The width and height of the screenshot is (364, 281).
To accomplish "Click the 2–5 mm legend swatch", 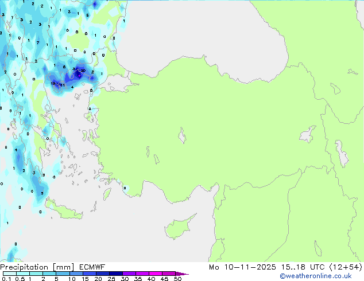I will pos(49,274).
